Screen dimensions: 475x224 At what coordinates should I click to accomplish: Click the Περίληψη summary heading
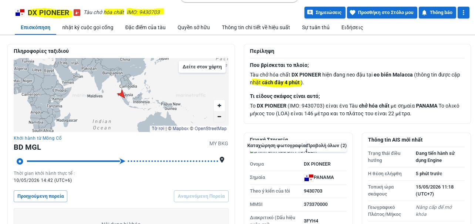(x=262, y=51)
